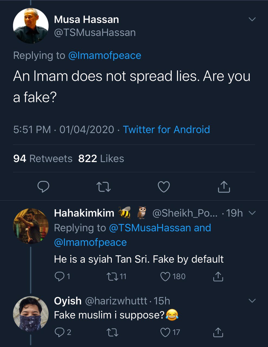Image resolution: width=268 pixels, height=347 pixels.
Task: Open the Twitter for Android source link
Action: [166, 130]
